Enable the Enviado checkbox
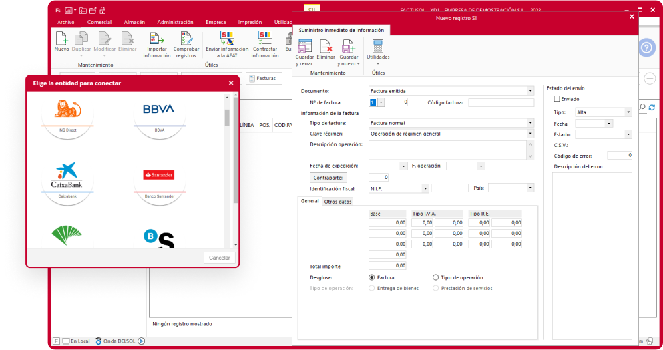 click(558, 99)
